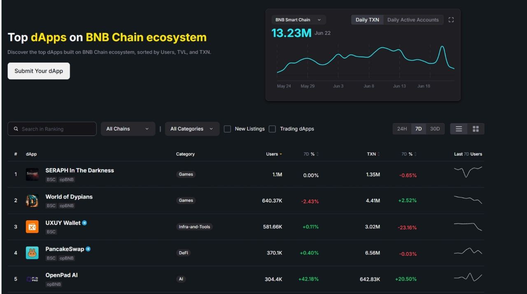Click the PancakeSwap bunny logo

(x=32, y=253)
